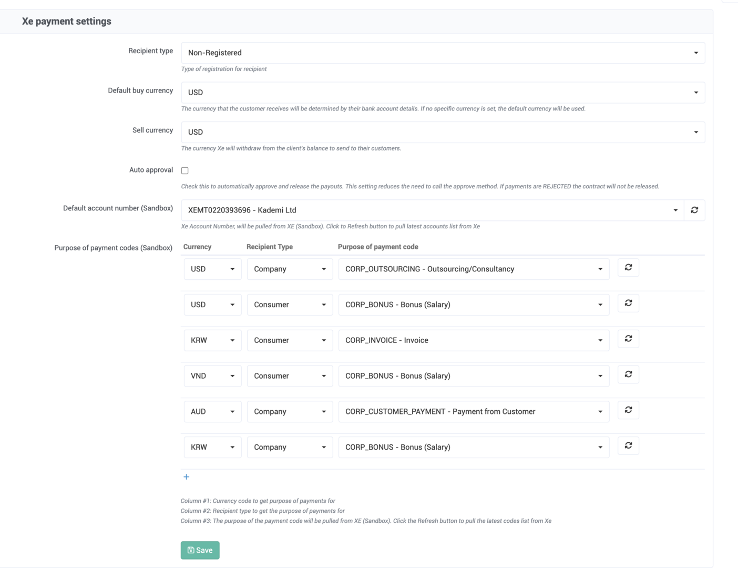
Task: Refresh codes for KRW Consumer row
Action: click(x=628, y=339)
